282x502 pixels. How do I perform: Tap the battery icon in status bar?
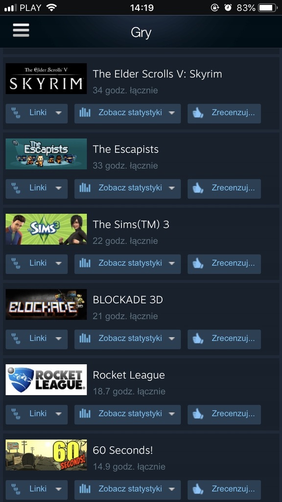pyautogui.click(x=268, y=8)
